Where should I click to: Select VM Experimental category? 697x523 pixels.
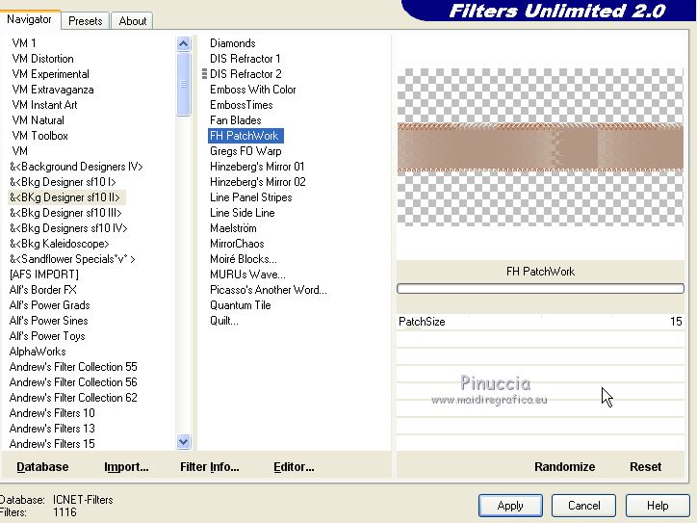click(50, 74)
